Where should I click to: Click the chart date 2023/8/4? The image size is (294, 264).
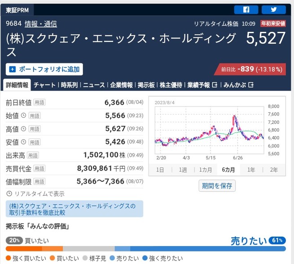[x=164, y=102]
